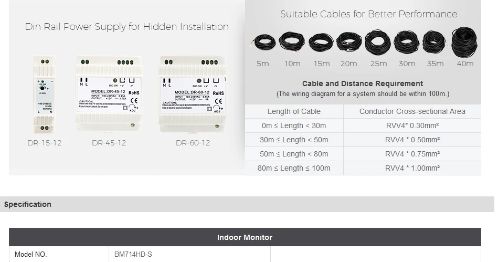Select the 25m cable coil image

click(x=378, y=43)
